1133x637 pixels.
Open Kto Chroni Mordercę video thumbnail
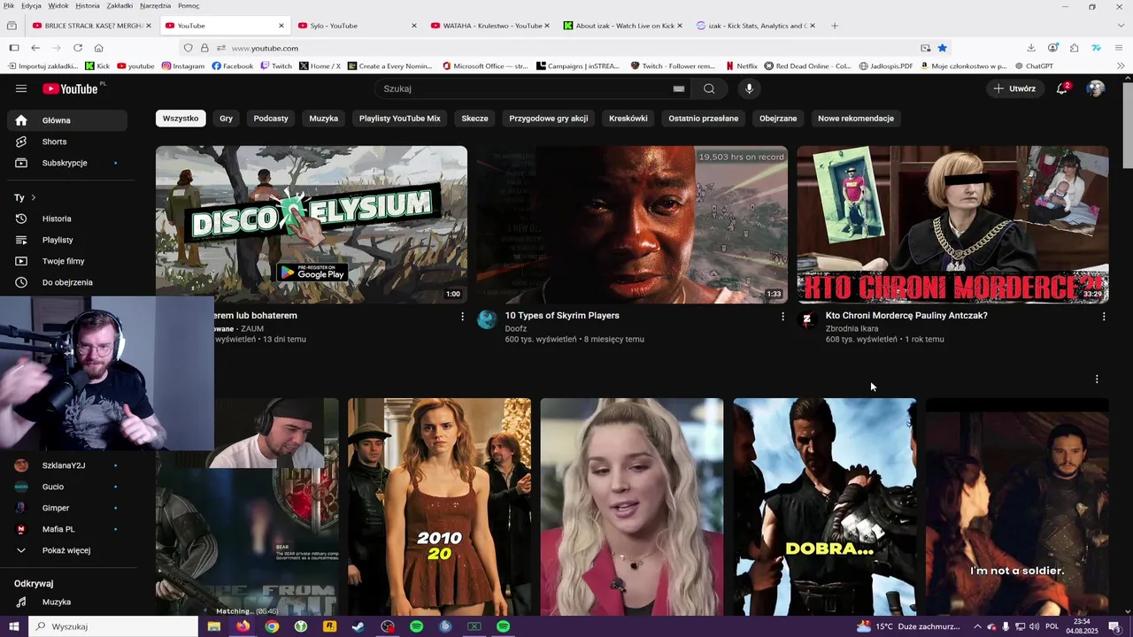(952, 225)
